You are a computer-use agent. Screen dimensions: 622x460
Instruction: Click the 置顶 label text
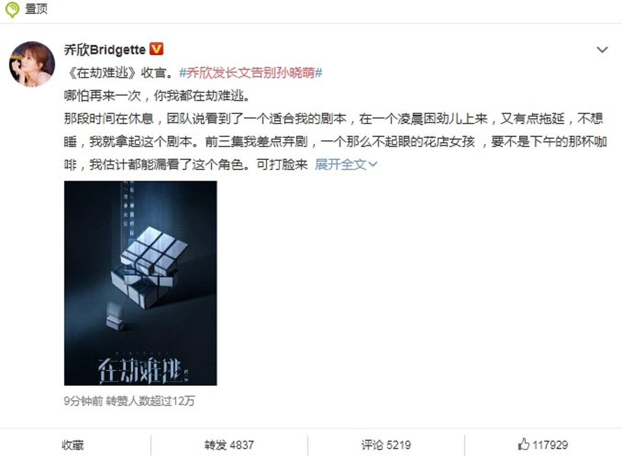(36, 9)
